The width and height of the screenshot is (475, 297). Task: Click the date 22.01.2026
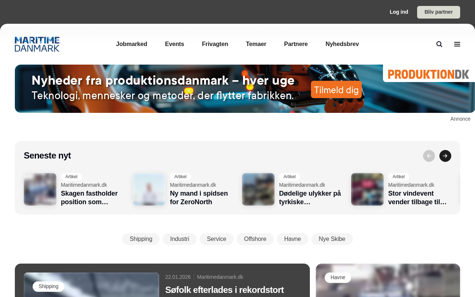pyautogui.click(x=178, y=277)
